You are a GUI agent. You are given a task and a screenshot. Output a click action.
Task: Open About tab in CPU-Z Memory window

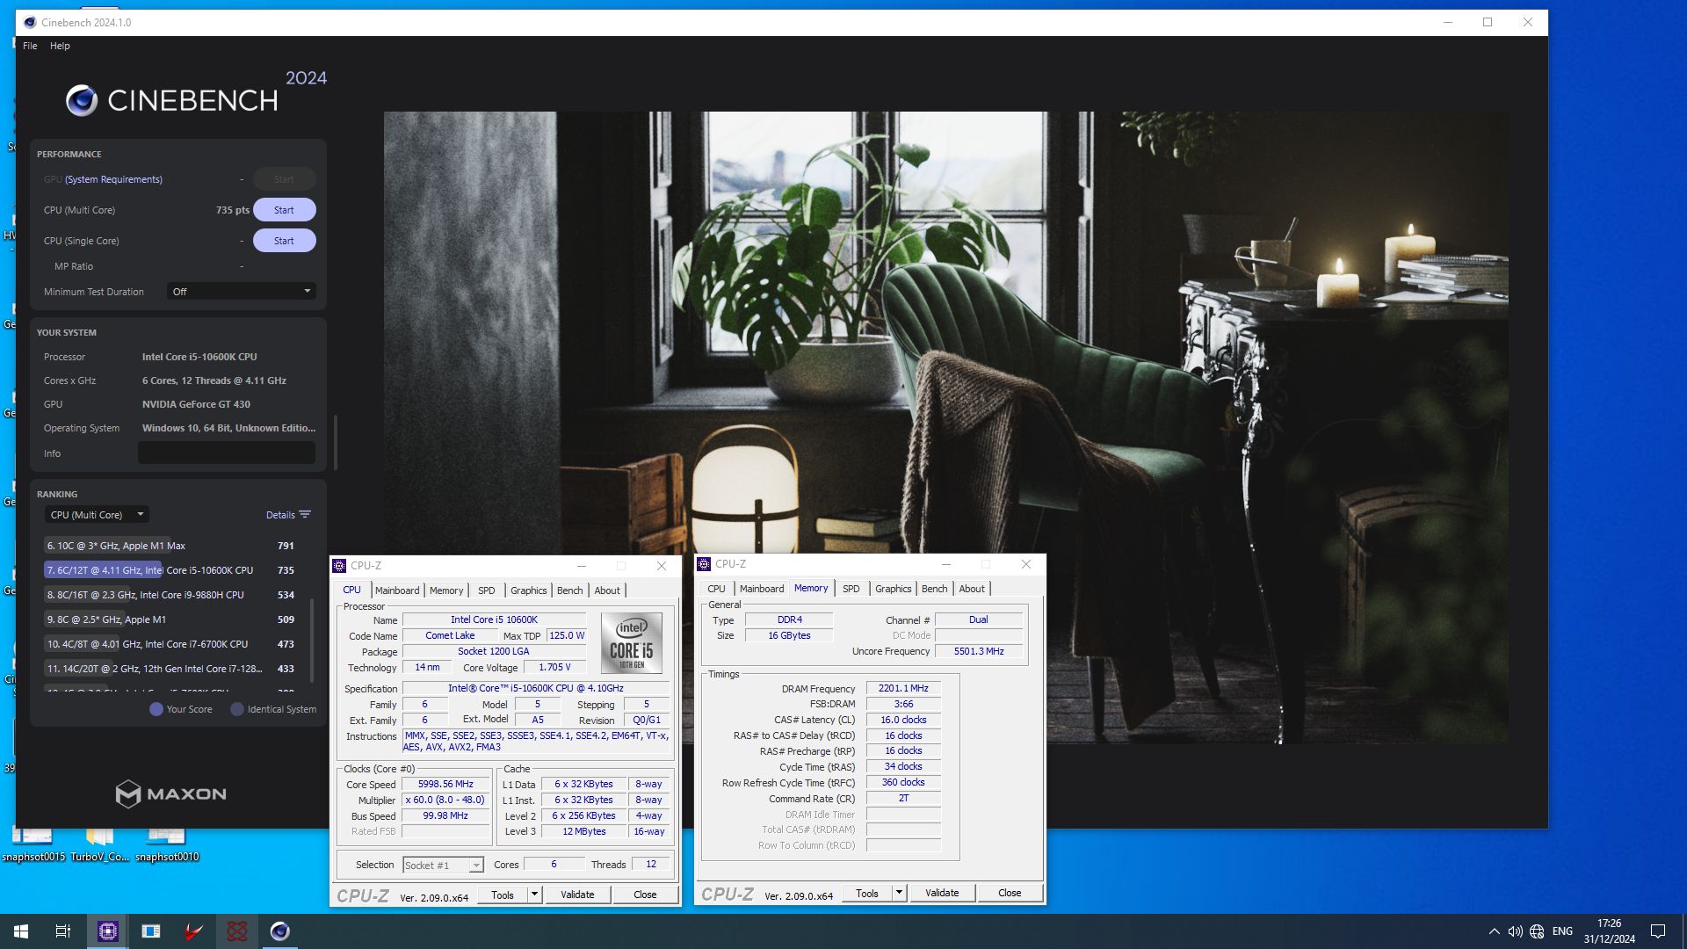click(x=972, y=589)
